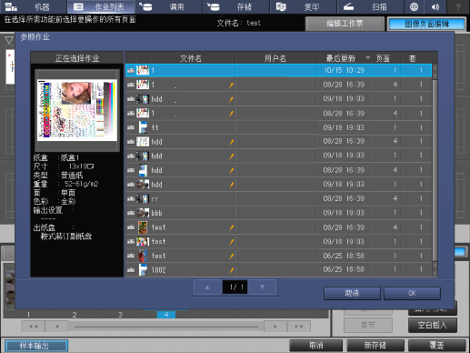Go to next page with down arrow

[x=262, y=287]
